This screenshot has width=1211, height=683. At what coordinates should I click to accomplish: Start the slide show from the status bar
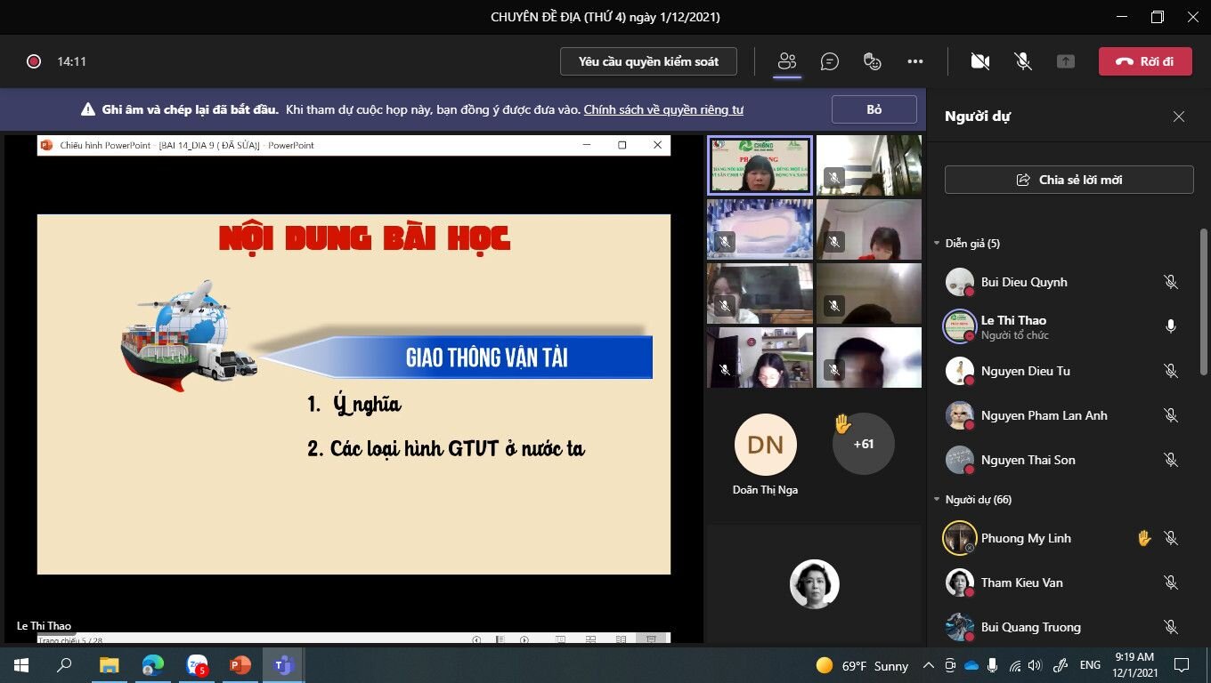[651, 639]
